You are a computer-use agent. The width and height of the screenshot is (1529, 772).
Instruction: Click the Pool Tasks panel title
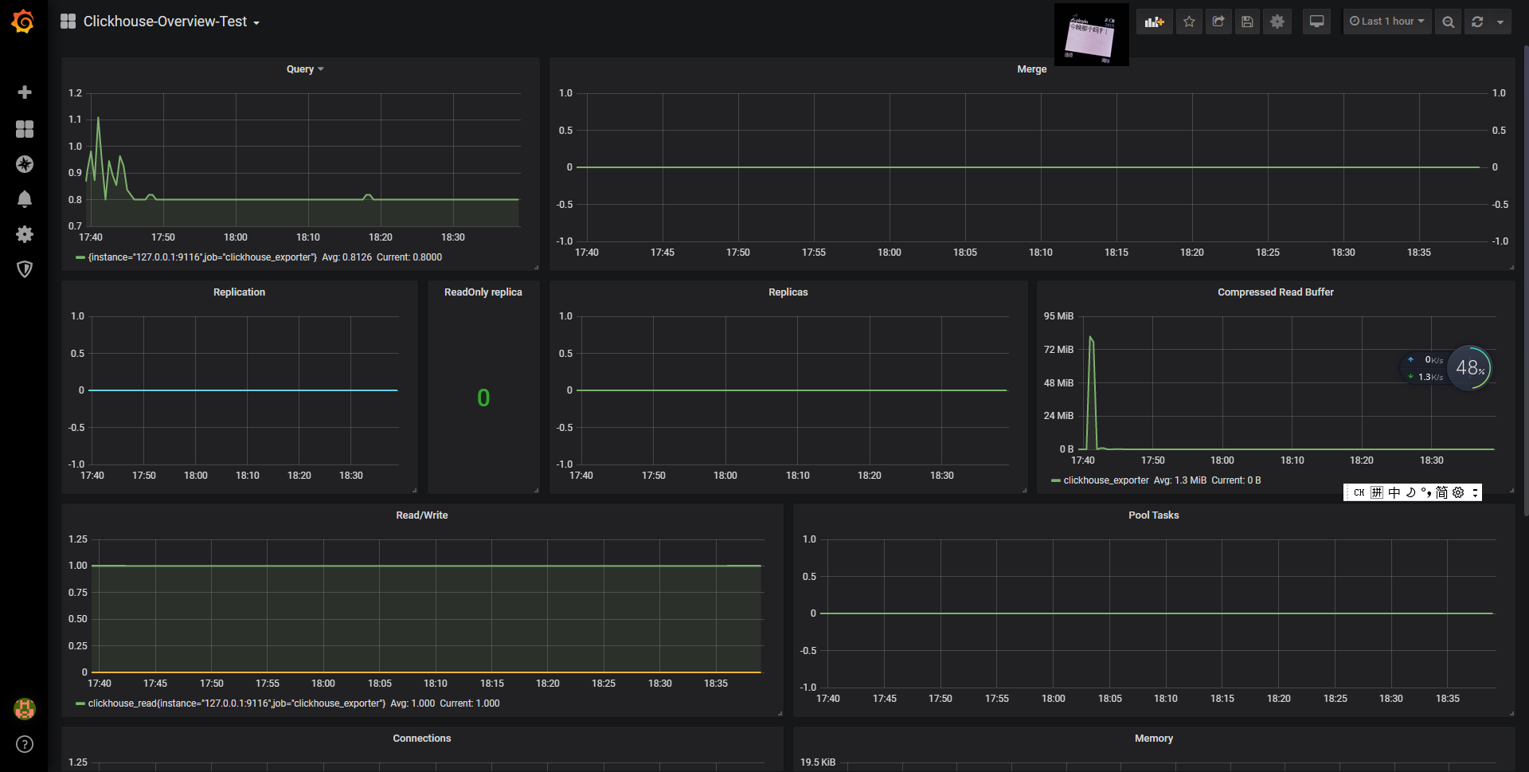(1154, 515)
